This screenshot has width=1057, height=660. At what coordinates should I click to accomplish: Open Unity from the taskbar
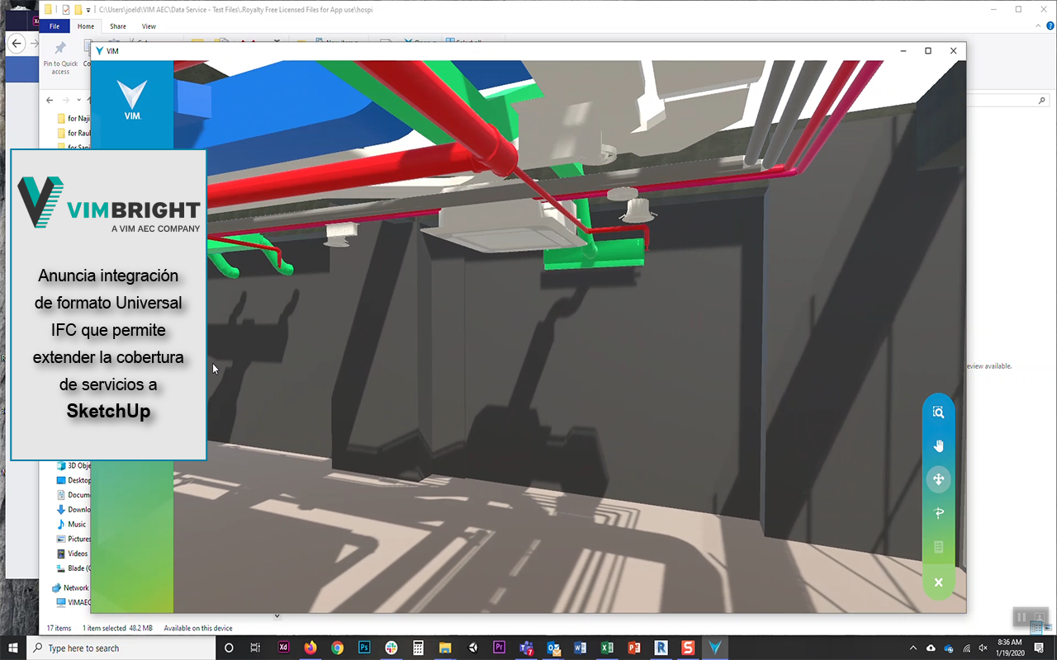472,648
